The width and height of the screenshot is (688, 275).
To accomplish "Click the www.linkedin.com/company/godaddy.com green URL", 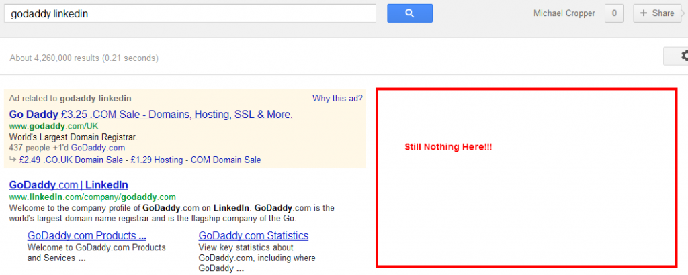I will (92, 197).
